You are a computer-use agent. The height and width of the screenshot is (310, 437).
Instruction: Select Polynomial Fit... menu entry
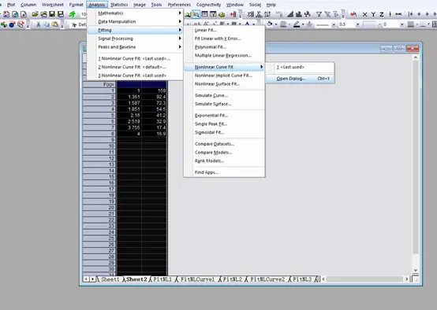click(x=211, y=47)
